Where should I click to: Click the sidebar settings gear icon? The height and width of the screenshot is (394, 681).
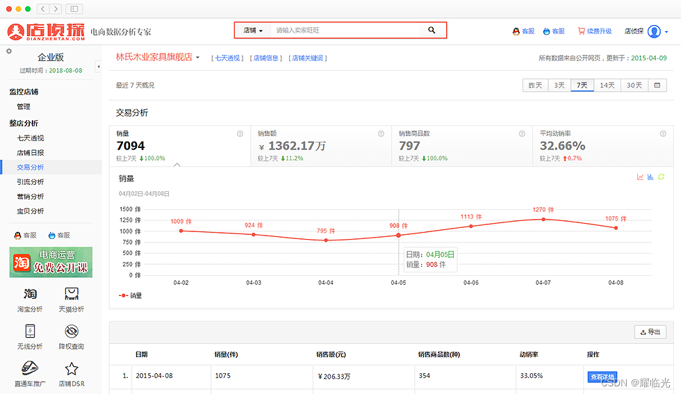tap(8, 51)
